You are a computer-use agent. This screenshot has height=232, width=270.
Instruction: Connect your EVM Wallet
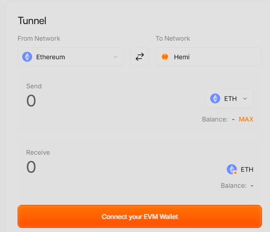click(140, 216)
